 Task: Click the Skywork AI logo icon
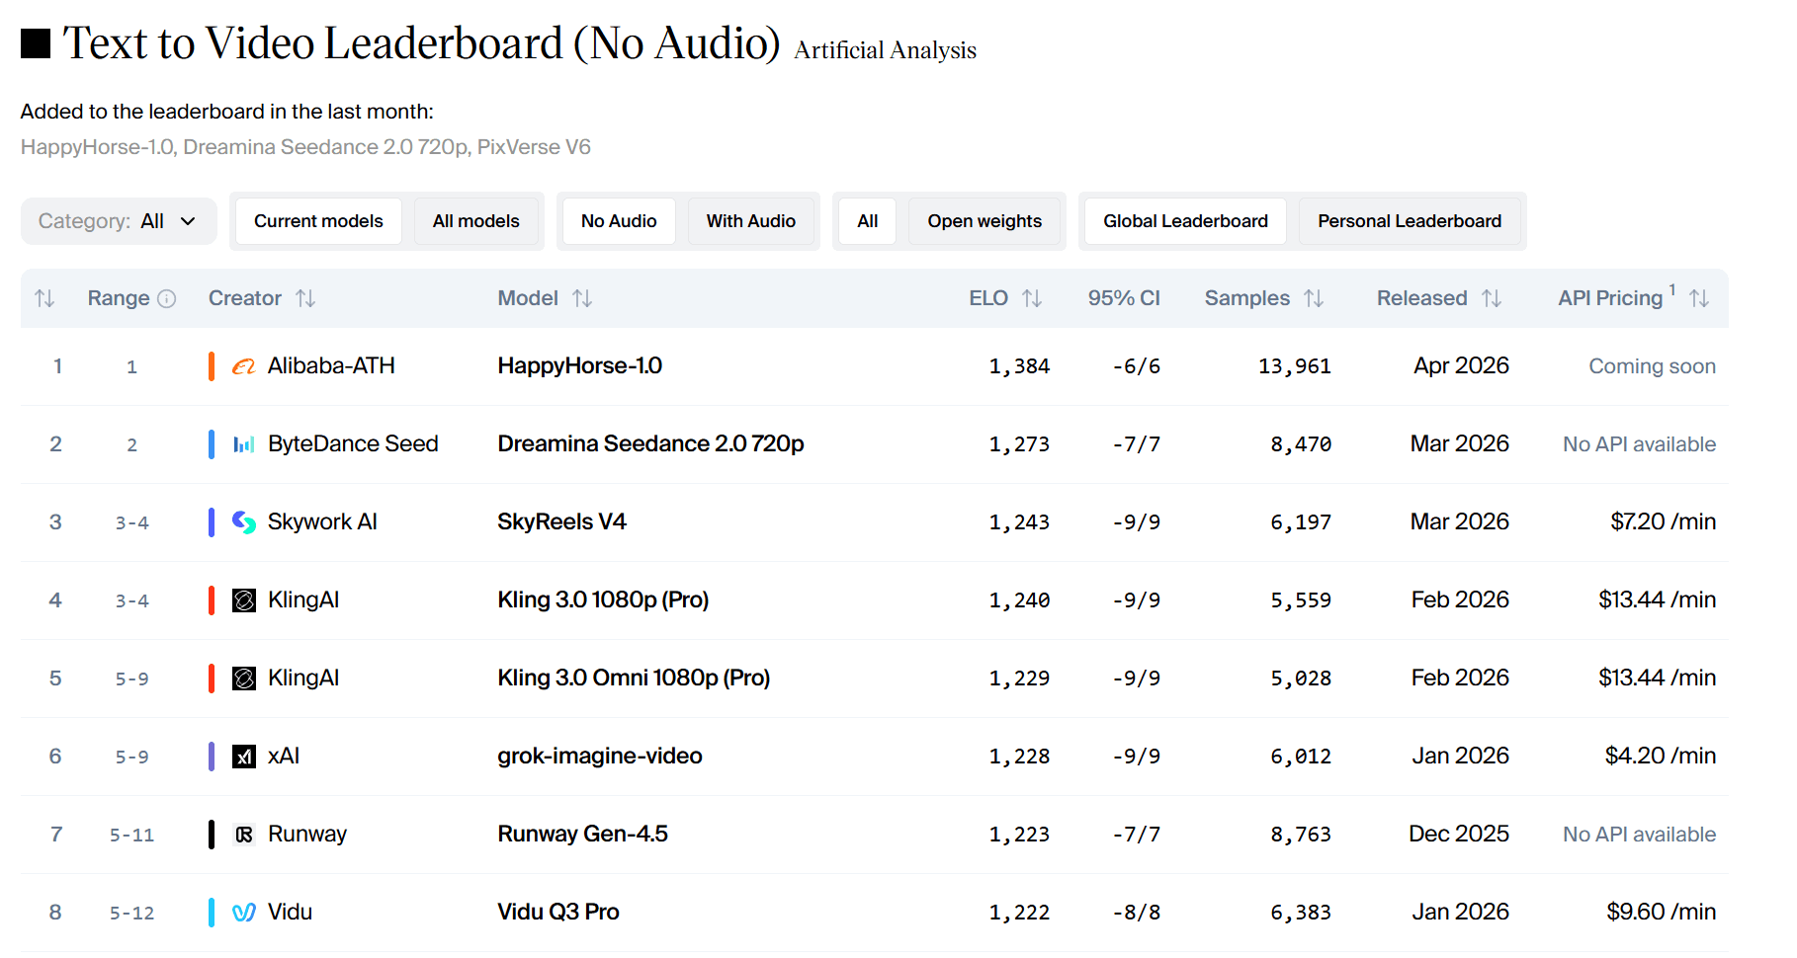coord(243,521)
